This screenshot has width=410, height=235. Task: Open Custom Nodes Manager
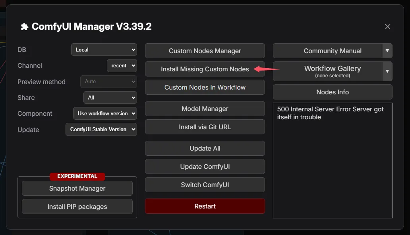[x=205, y=51]
